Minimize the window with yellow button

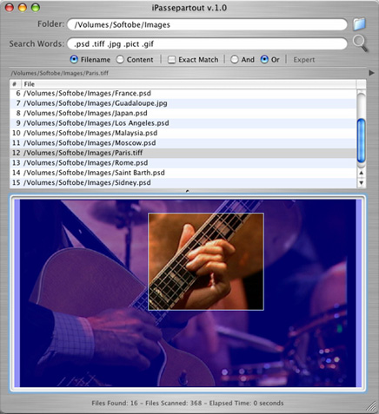coord(23,7)
